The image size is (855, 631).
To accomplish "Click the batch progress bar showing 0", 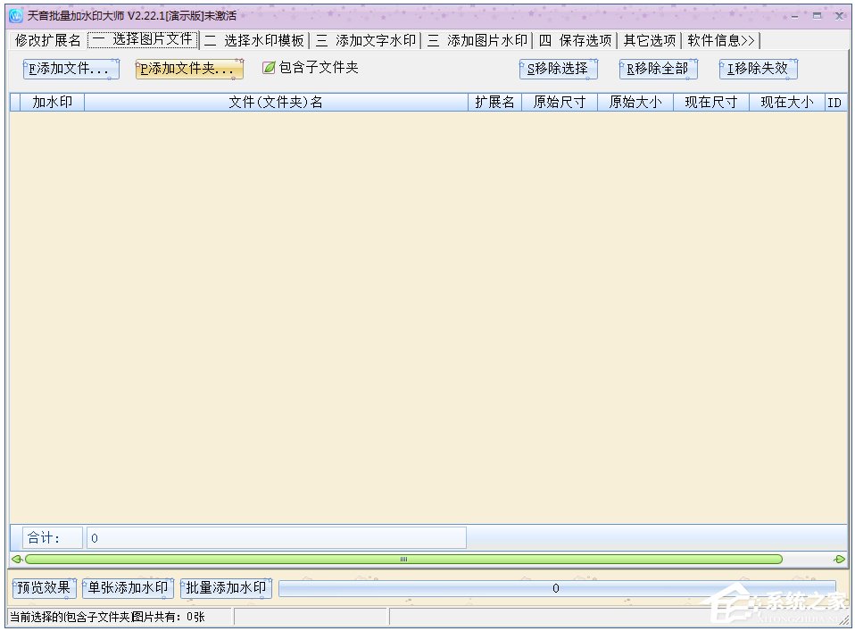I will click(557, 588).
